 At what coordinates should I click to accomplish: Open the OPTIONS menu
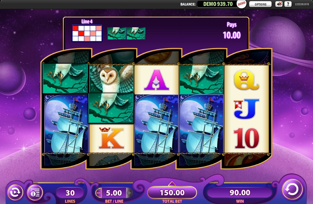point(260,4)
